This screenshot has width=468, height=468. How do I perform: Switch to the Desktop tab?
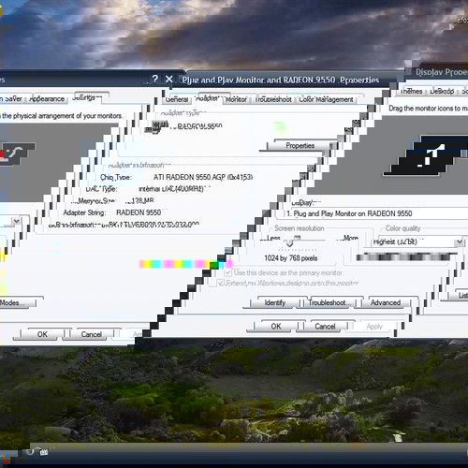[x=442, y=92]
